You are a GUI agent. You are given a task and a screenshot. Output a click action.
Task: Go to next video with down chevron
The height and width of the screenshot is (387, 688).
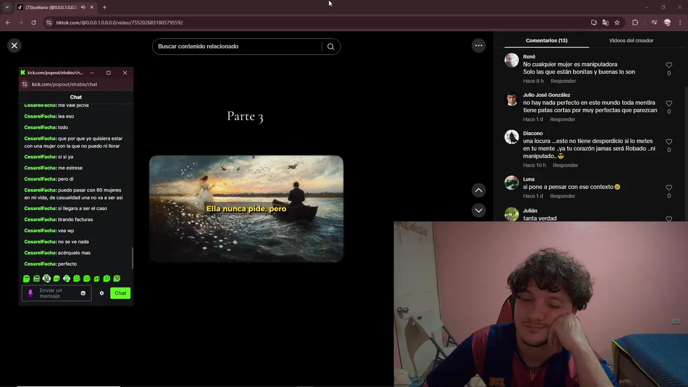coord(478,210)
